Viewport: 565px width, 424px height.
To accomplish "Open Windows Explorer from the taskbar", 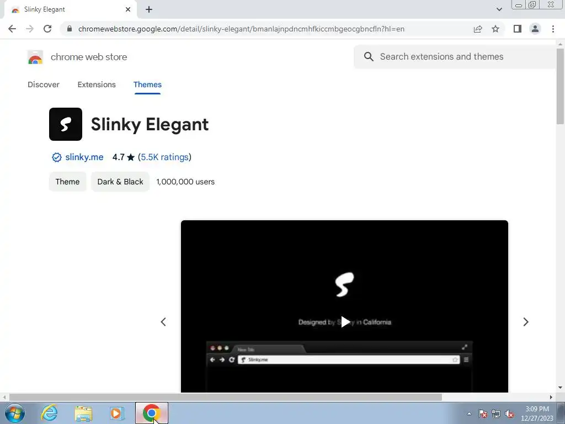I will pos(83,413).
